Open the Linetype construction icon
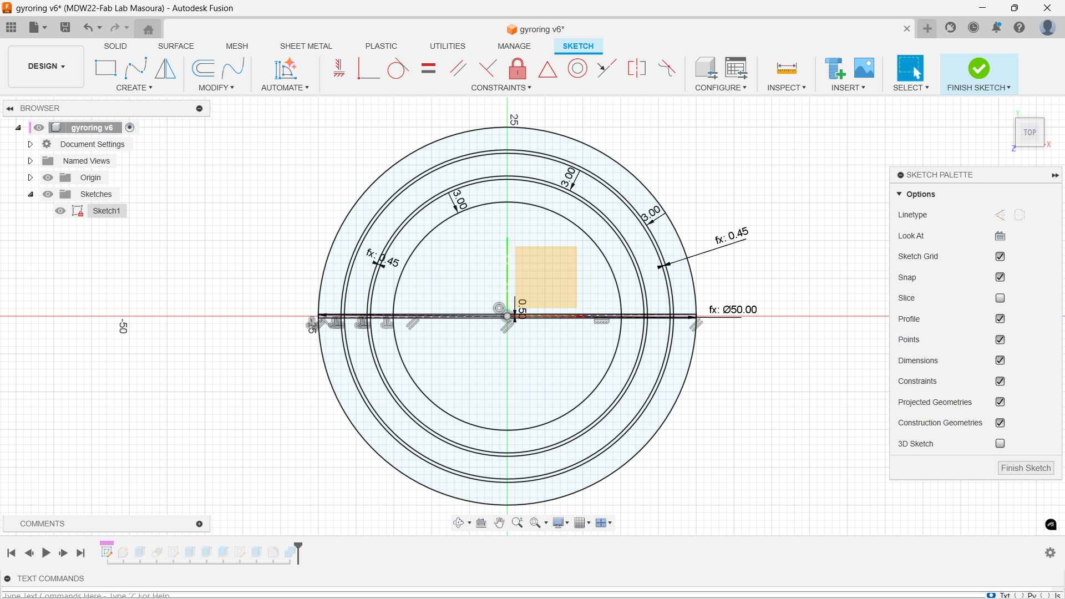Screen dimensions: 1065x599 click(x=1000, y=215)
